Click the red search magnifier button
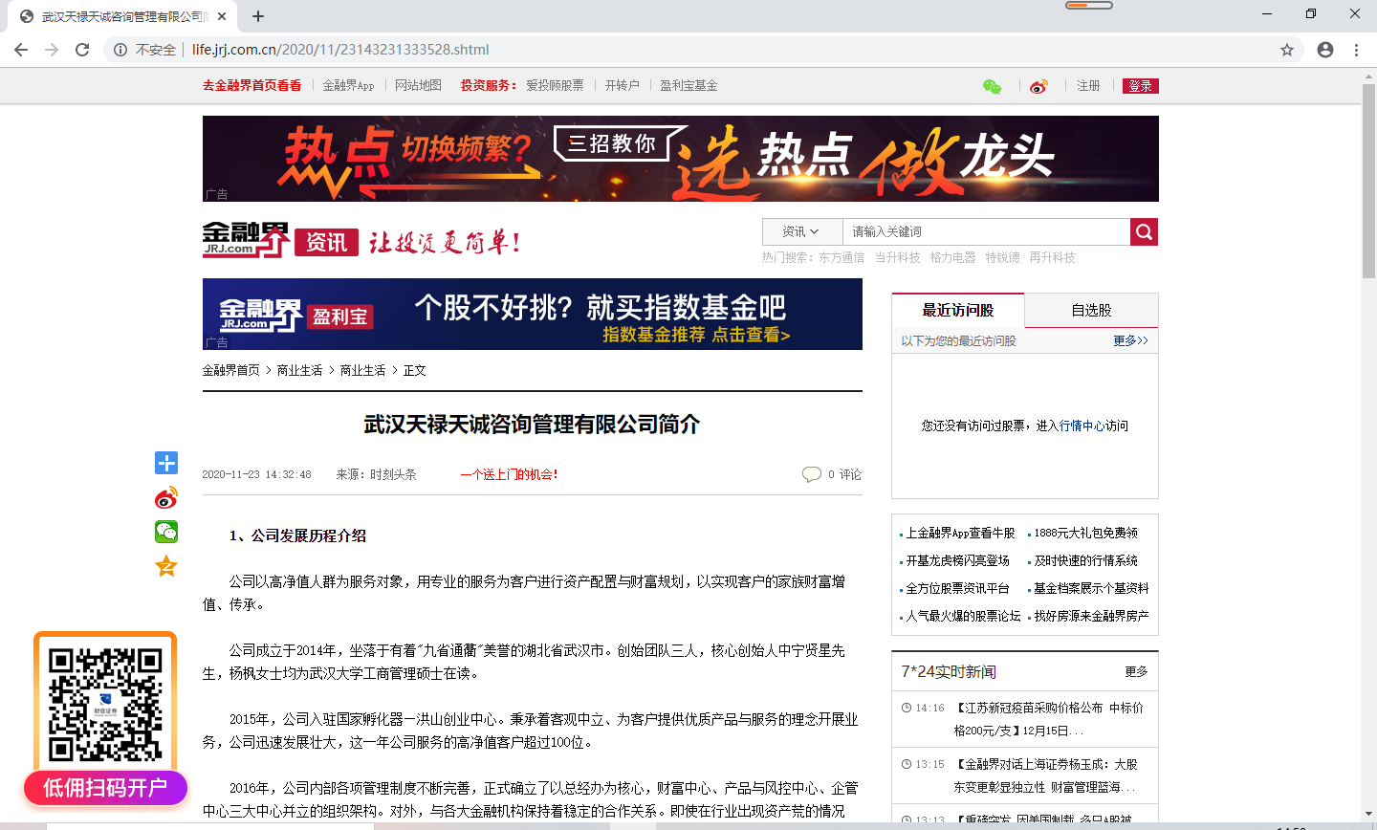Image resolution: width=1377 pixels, height=830 pixels. [x=1144, y=231]
